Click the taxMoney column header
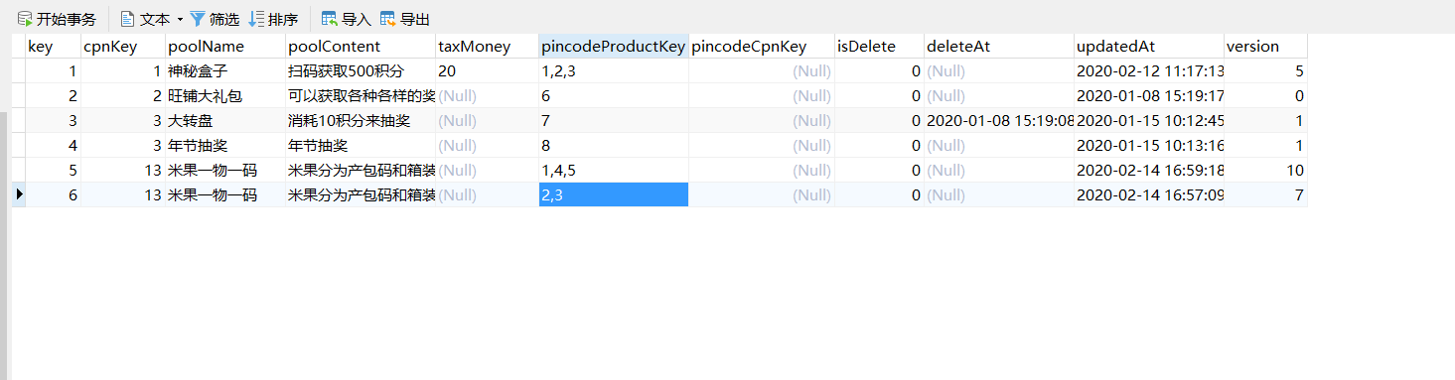 pyautogui.click(x=487, y=47)
